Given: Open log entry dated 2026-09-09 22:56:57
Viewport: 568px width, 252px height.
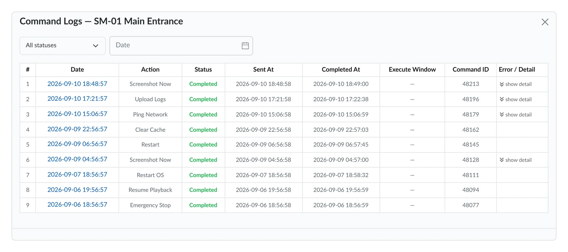Looking at the screenshot, I should coord(77,129).
